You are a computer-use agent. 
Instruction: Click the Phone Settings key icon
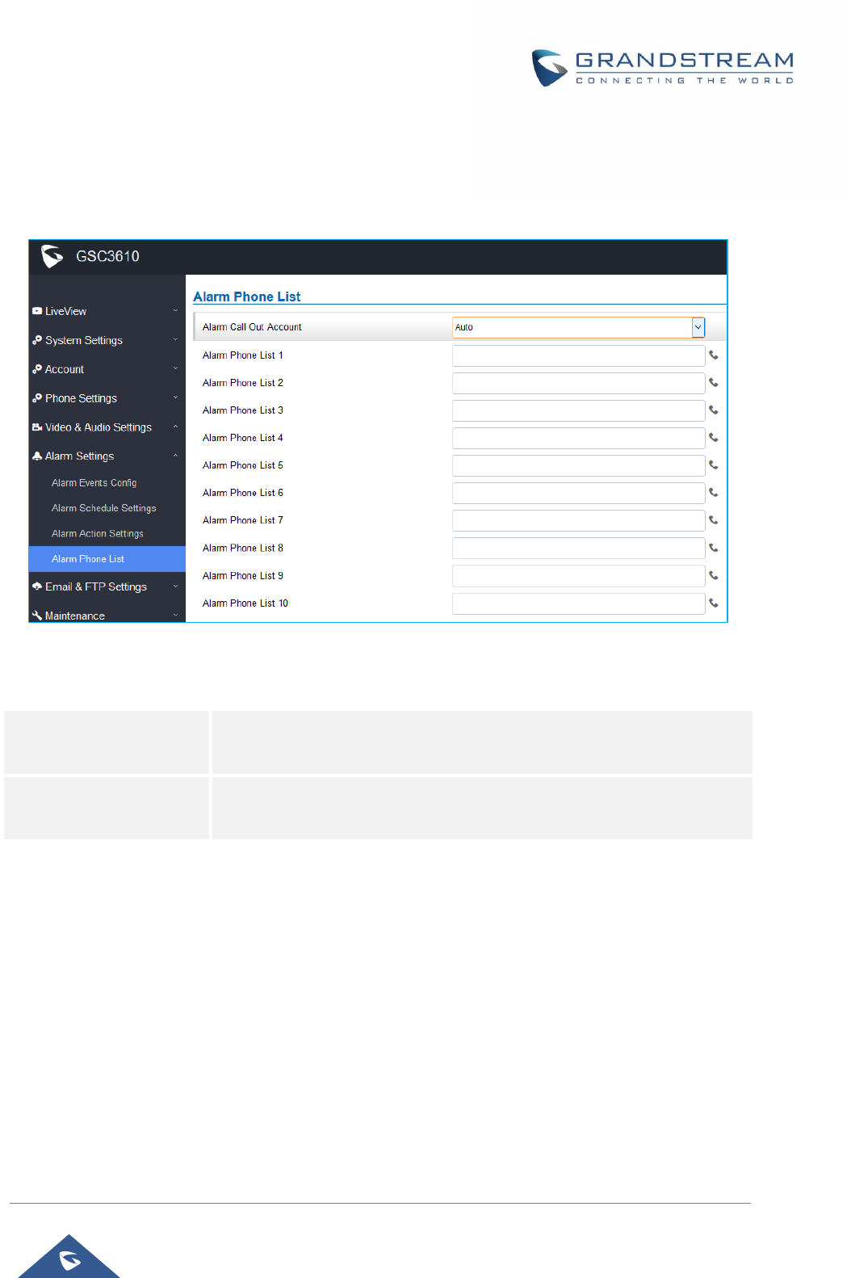coord(37,398)
